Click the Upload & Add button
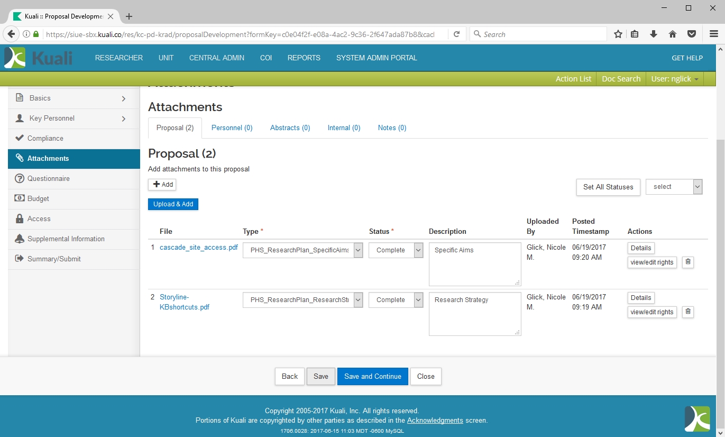 pos(173,204)
